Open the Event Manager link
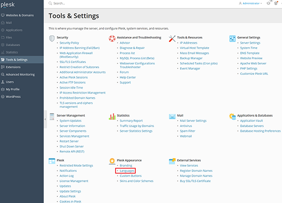The image size is (282, 203). tap(190, 68)
